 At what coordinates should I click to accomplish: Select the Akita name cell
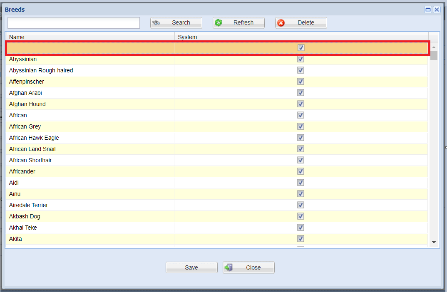[90, 239]
